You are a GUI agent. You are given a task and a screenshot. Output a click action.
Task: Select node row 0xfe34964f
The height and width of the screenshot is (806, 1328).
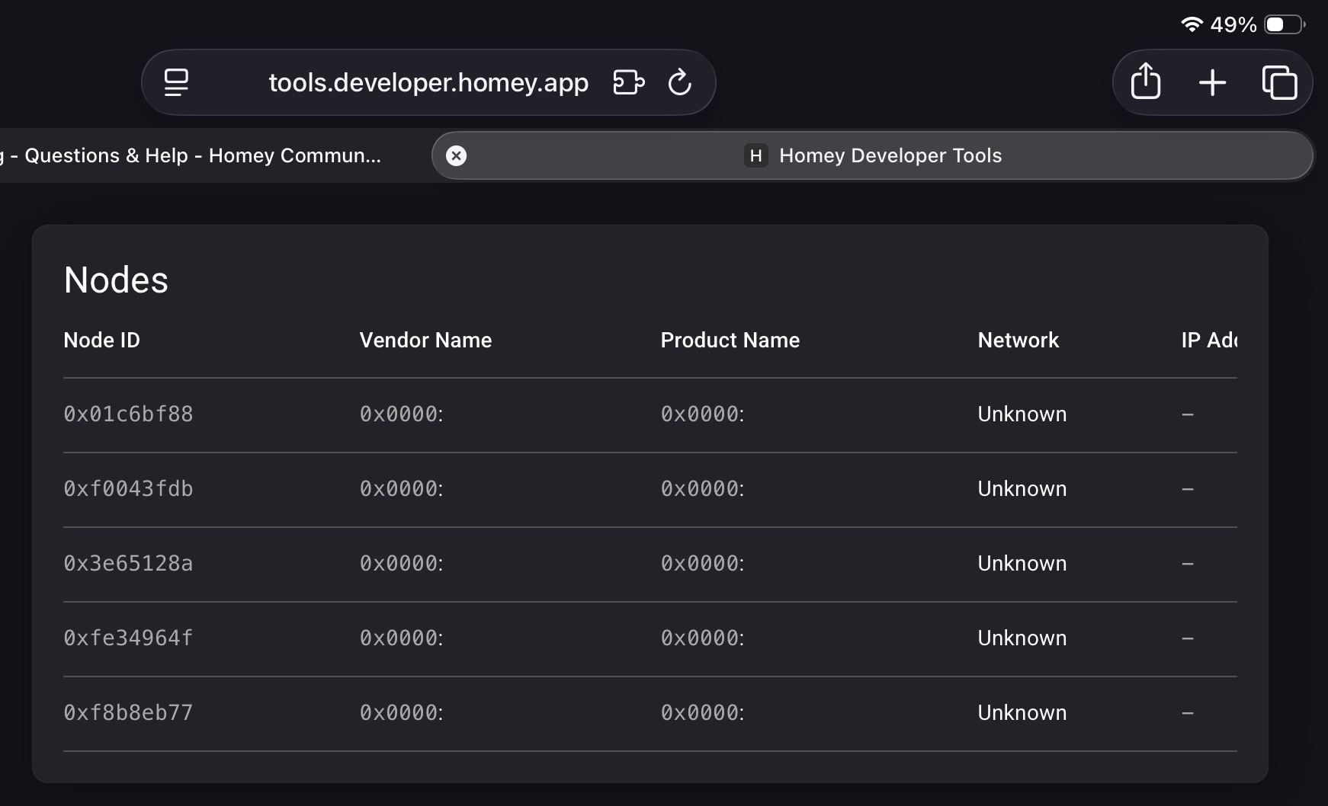click(128, 638)
